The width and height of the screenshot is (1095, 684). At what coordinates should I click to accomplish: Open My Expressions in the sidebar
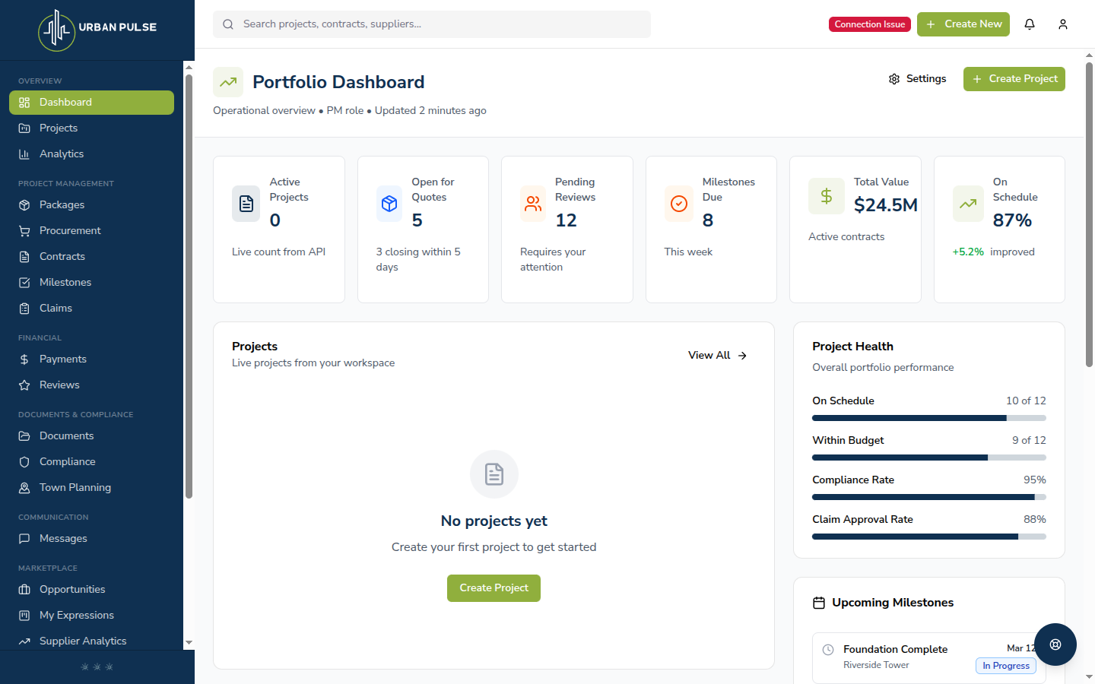click(x=91, y=616)
